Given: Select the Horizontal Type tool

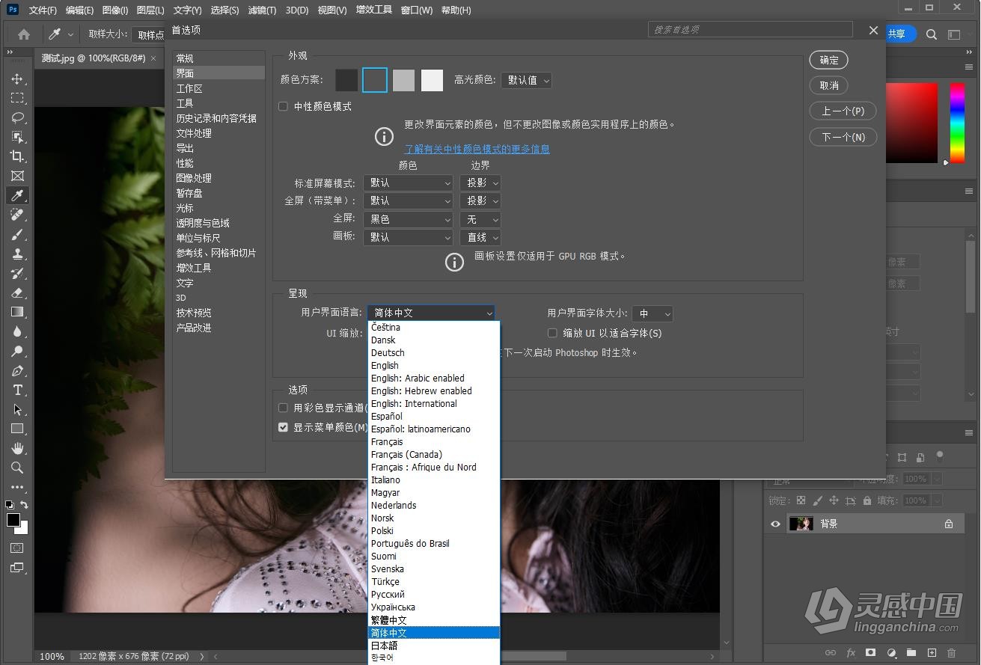Looking at the screenshot, I should pyautogui.click(x=17, y=390).
